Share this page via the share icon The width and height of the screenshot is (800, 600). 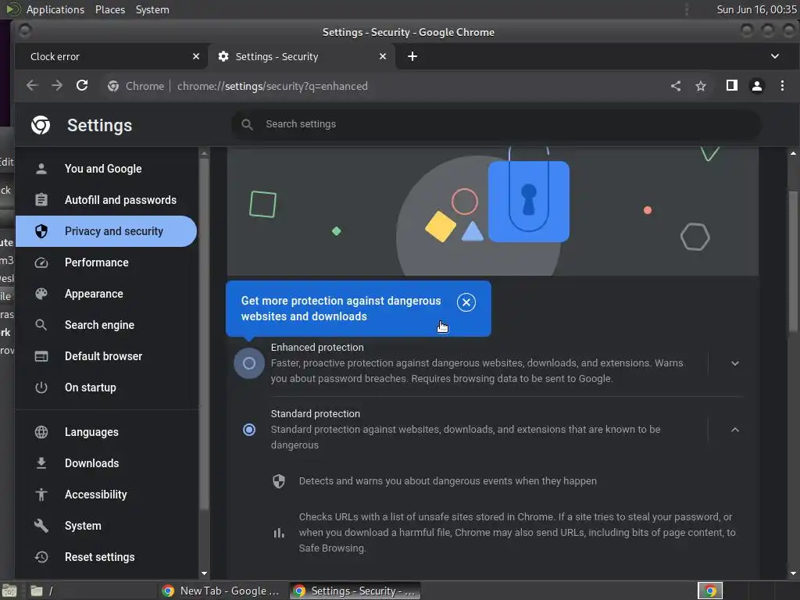[676, 86]
